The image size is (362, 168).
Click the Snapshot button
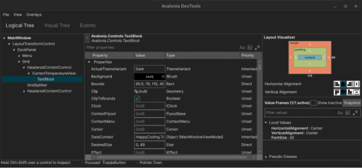click(351, 103)
